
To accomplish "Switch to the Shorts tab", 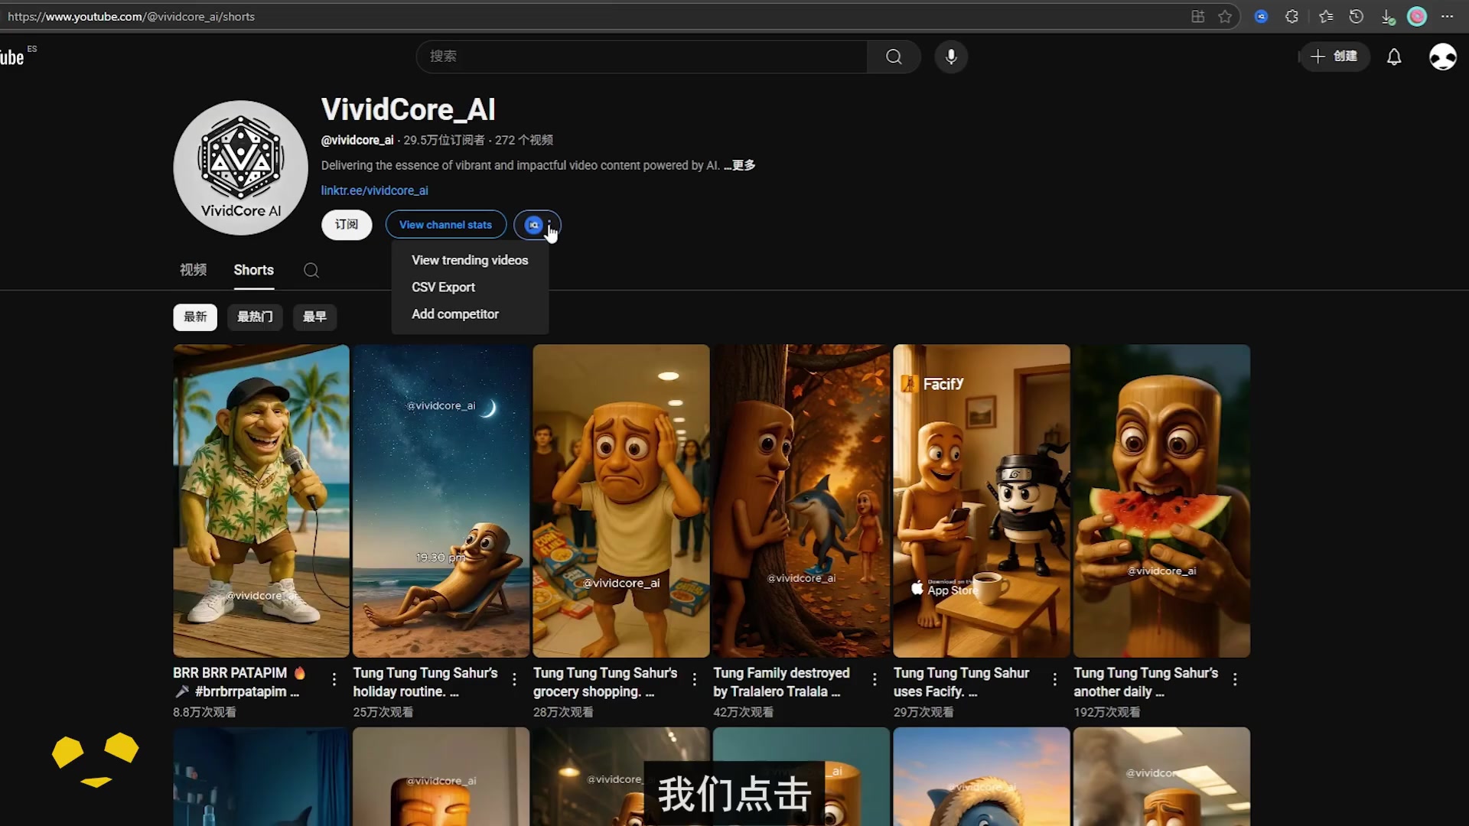I will [254, 270].
